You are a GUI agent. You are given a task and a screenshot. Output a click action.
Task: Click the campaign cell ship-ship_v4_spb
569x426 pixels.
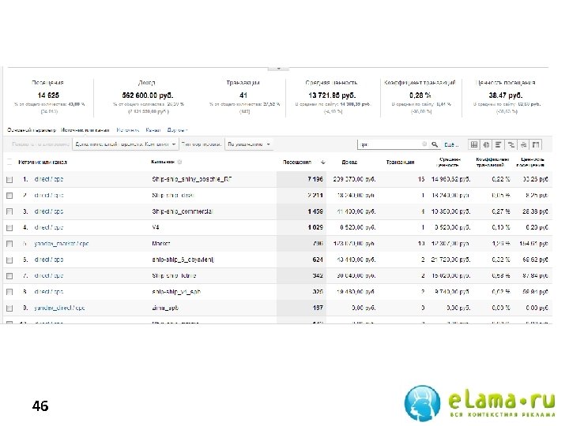click(176, 292)
